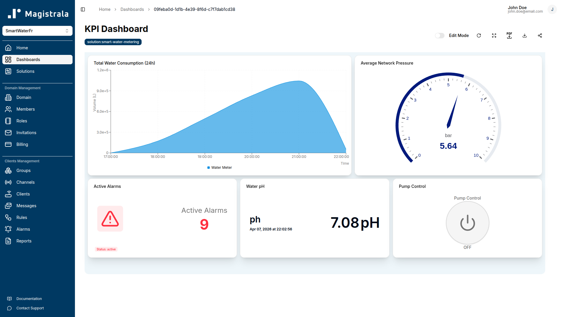Enable Edit Mode
This screenshot has height=317, width=564.
click(x=440, y=35)
